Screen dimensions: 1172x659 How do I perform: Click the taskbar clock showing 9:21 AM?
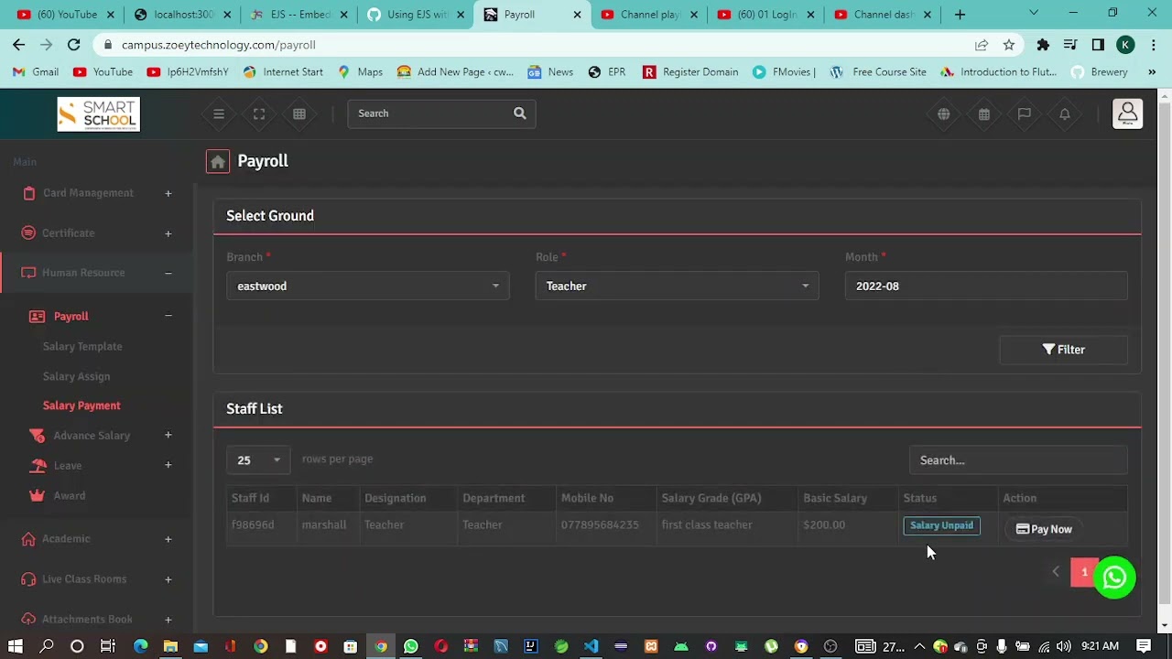(1100, 646)
